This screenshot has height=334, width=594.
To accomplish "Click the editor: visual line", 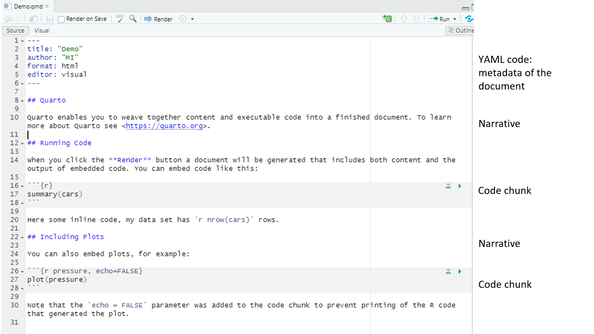I will click(57, 75).
